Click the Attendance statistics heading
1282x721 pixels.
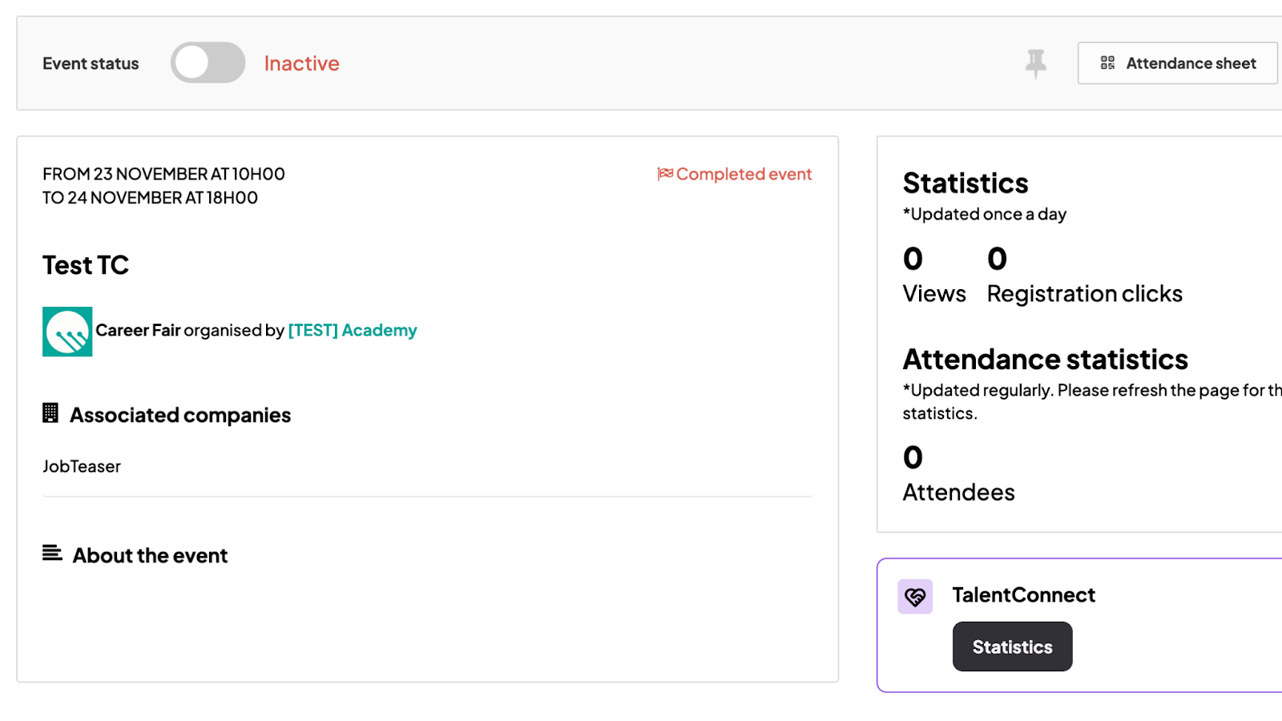point(1045,360)
